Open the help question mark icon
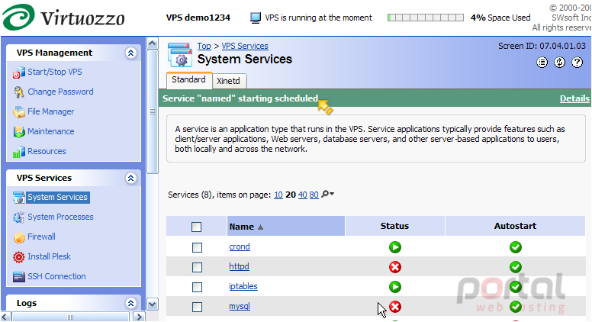Viewport: 592px width, 322px height. click(x=578, y=63)
